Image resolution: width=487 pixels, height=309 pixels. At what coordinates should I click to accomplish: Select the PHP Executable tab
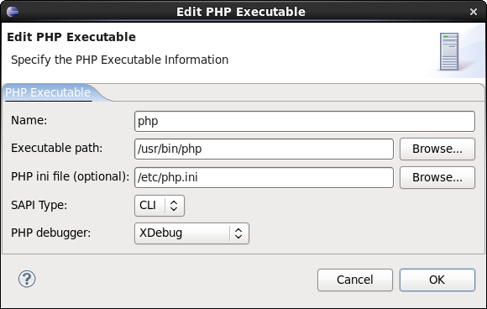pos(48,92)
